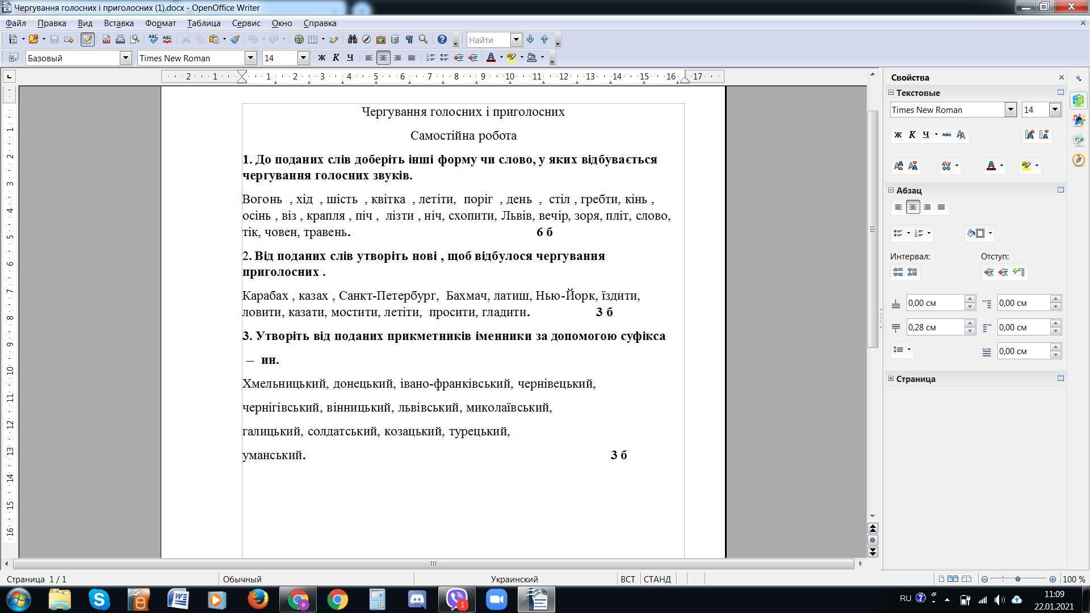Open Find & Replace binoculars icon

coord(352,39)
